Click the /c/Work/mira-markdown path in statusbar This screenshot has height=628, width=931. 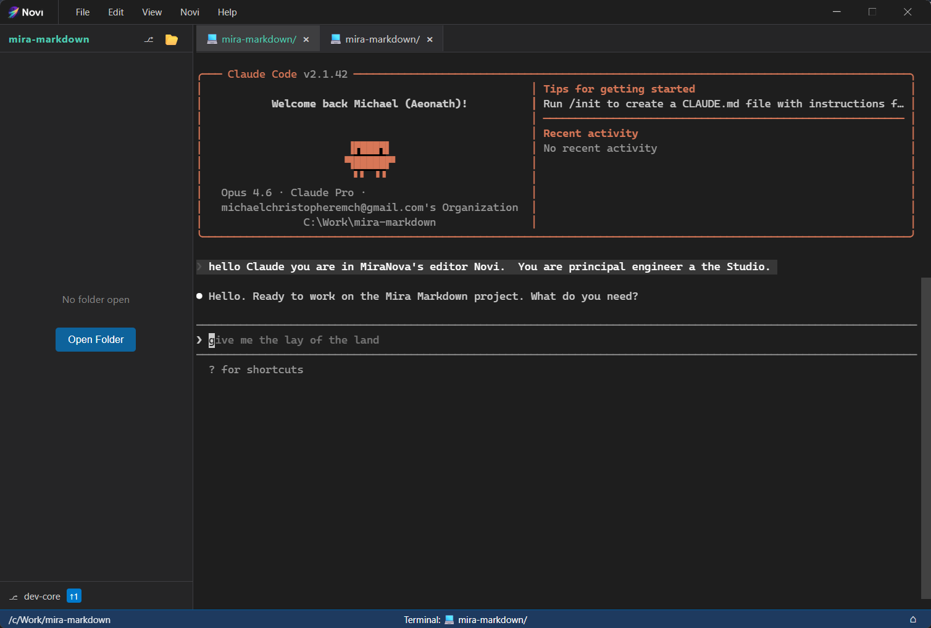pos(59,619)
